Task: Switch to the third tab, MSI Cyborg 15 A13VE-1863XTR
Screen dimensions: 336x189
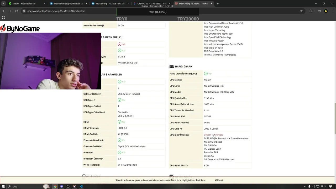Action: click(110, 4)
